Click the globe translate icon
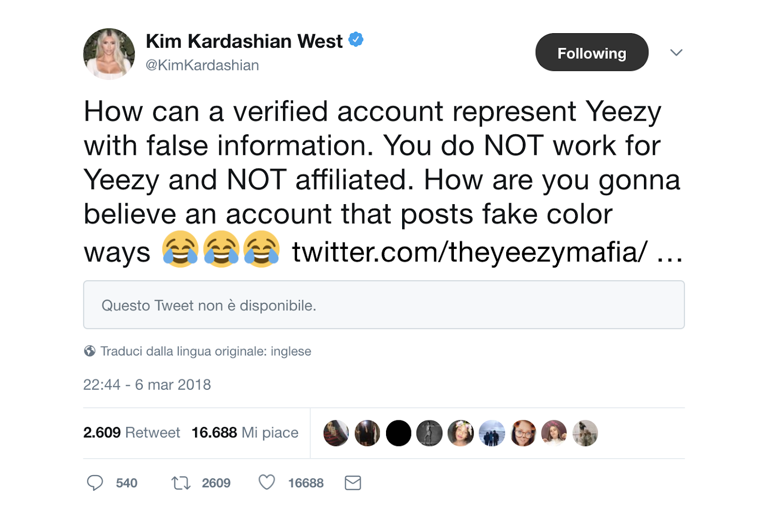Image resolution: width=761 pixels, height=524 pixels. click(89, 351)
